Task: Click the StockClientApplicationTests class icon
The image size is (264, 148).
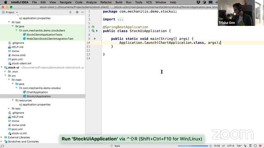Action: [x=24, y=35]
